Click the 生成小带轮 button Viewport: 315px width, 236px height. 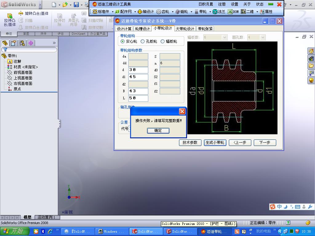click(x=215, y=143)
